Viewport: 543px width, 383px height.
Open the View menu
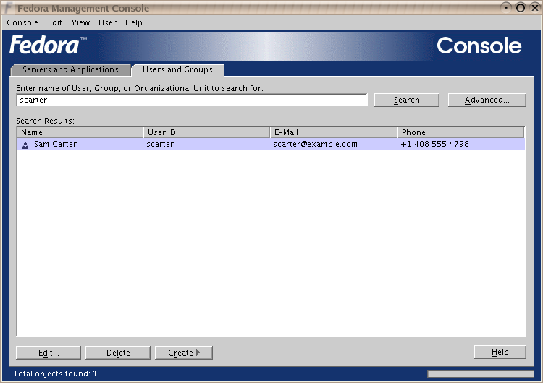click(x=80, y=23)
